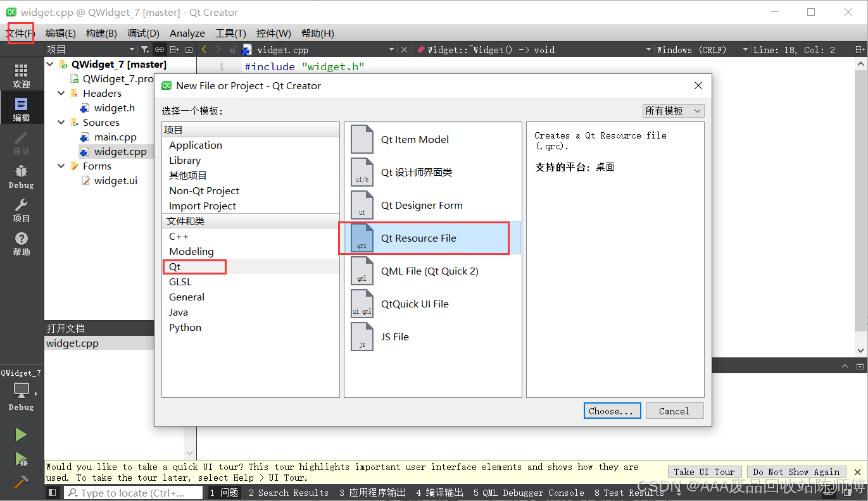Click the Take UI Tour button
The height and width of the screenshot is (501, 868).
tap(704, 472)
